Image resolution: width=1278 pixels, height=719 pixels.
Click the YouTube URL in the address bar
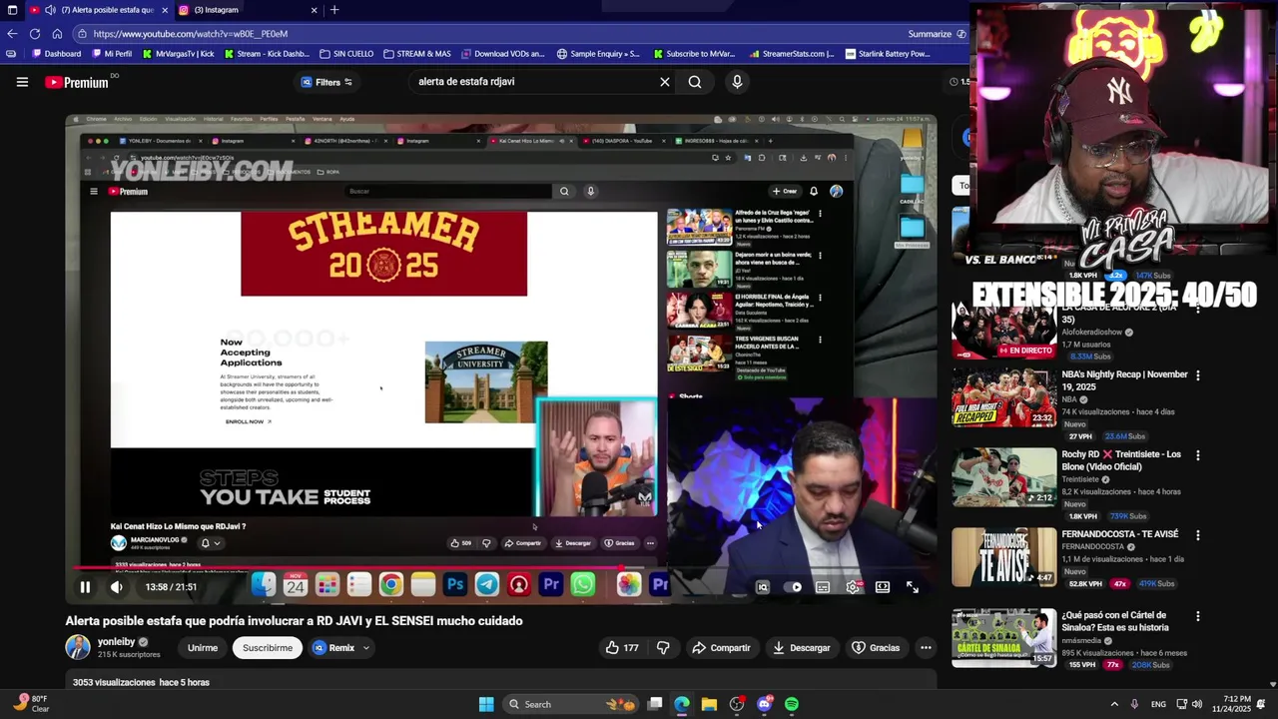tap(191, 34)
